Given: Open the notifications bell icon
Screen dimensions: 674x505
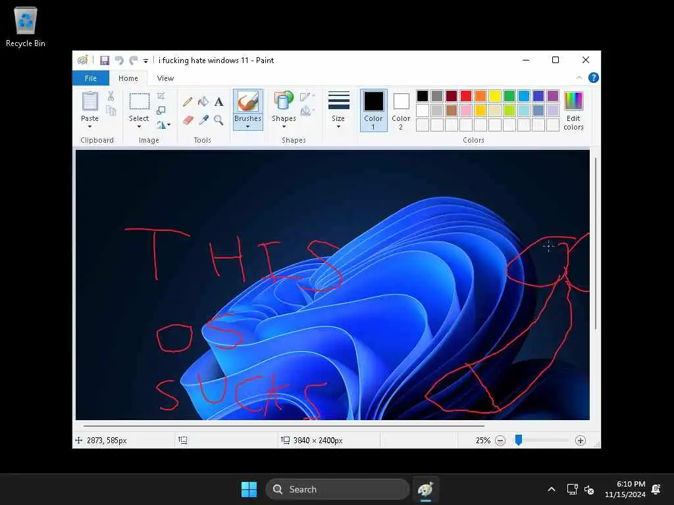Looking at the screenshot, I should click(x=656, y=489).
